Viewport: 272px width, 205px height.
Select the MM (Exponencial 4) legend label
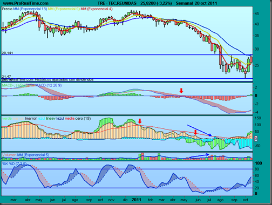click(x=97, y=9)
